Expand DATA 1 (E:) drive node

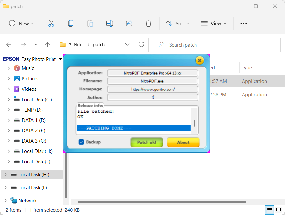click(x=9, y=120)
